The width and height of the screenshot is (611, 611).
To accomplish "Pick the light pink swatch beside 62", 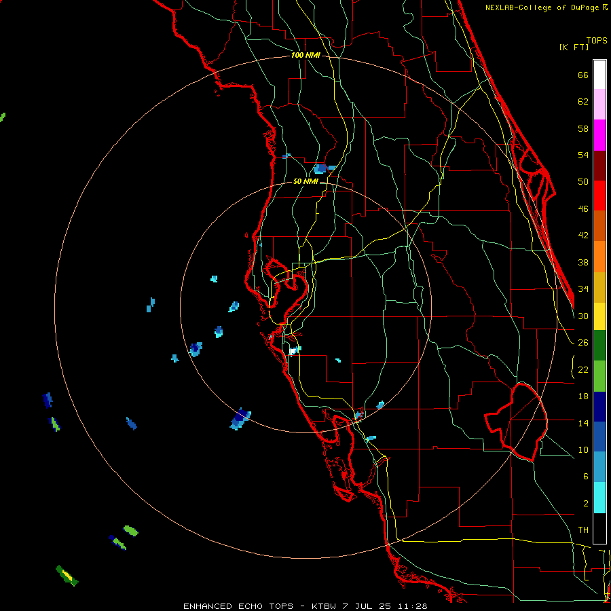I will 599,105.
